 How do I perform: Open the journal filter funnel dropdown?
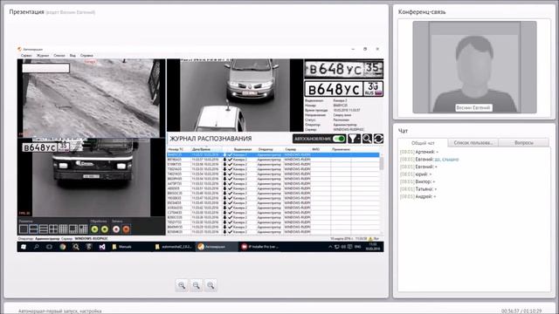[x=355, y=139]
